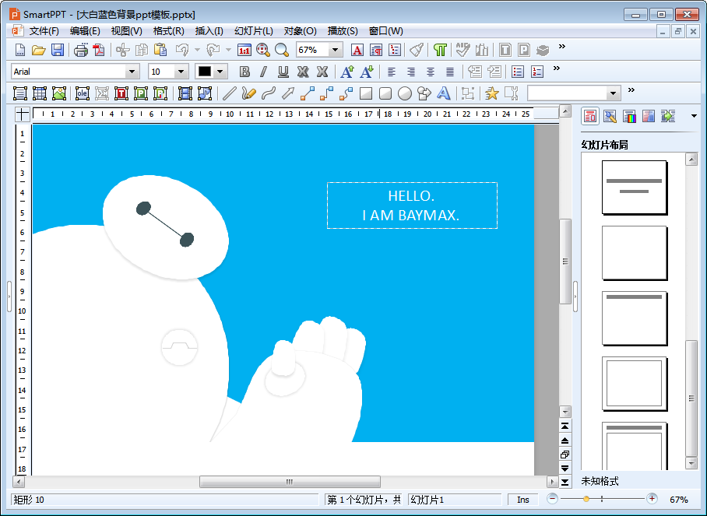Toggle bulleted list icon

[518, 72]
